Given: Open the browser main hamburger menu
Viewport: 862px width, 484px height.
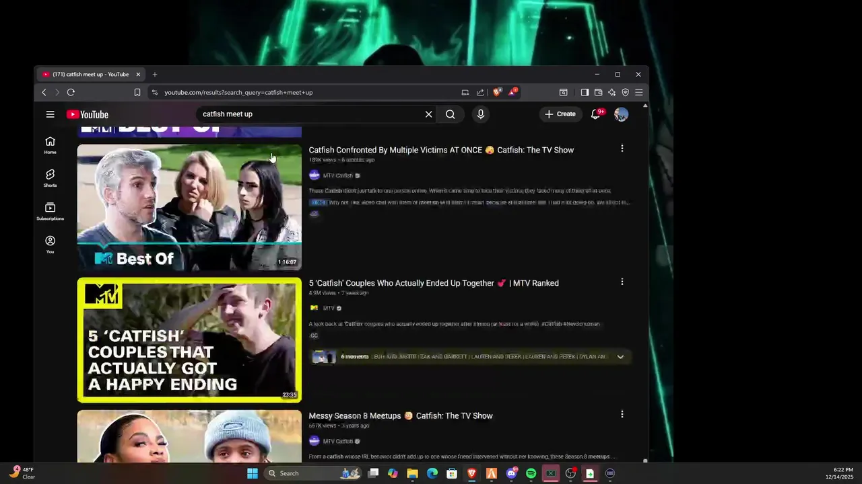Looking at the screenshot, I should click(x=639, y=92).
